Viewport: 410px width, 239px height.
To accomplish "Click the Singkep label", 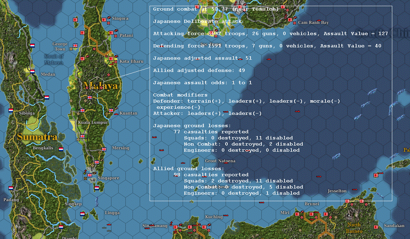I will click(73, 204).
